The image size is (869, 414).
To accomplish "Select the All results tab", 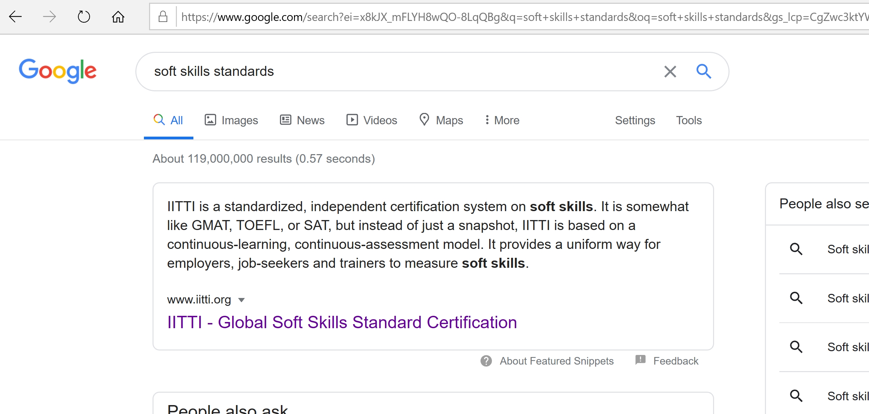I will (x=168, y=120).
